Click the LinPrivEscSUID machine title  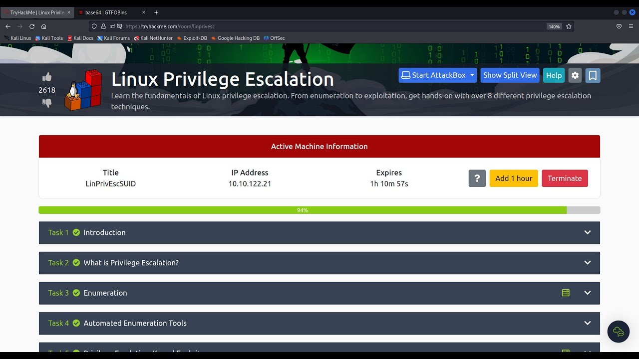tap(111, 183)
